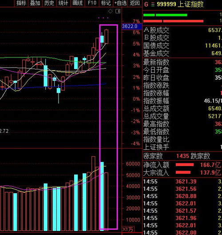Add to watchlist with +自选
The image size is (222, 235).
pyautogui.click(x=120, y=3)
